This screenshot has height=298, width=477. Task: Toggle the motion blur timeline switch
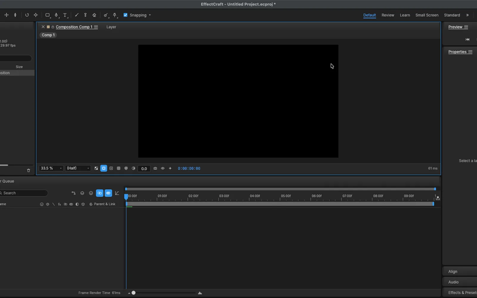[108, 193]
